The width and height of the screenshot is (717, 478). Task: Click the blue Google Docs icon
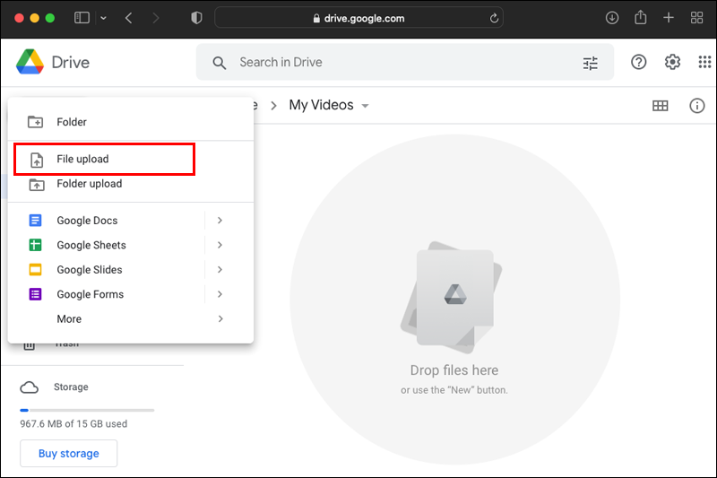coord(35,221)
